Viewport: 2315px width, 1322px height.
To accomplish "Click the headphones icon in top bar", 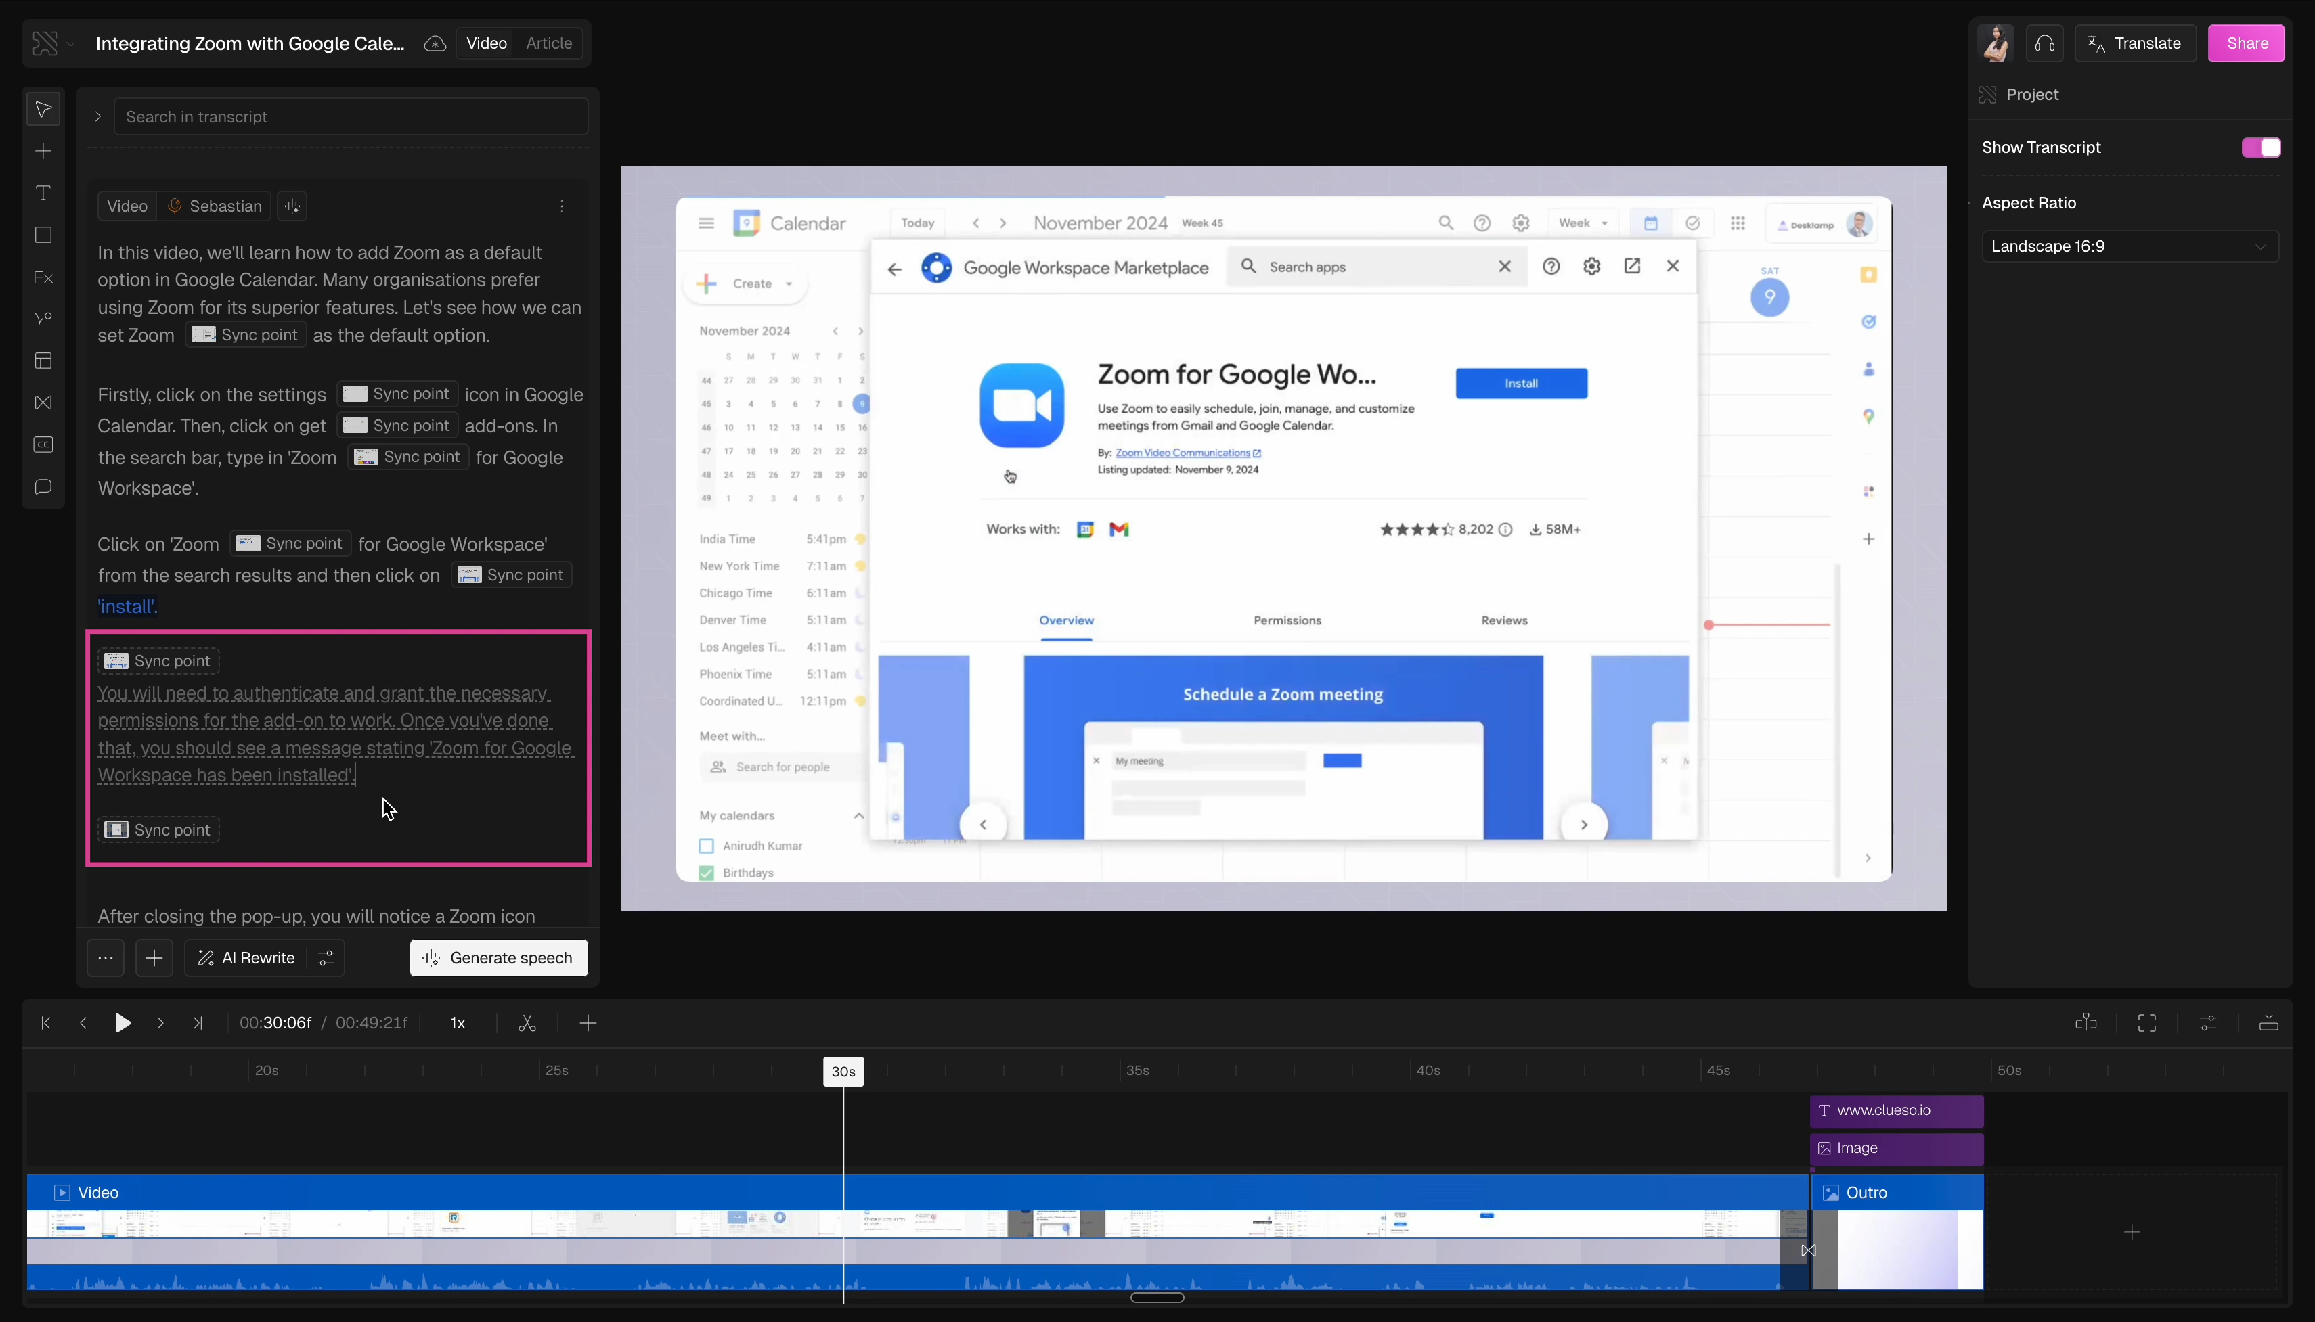I will pos(2044,43).
